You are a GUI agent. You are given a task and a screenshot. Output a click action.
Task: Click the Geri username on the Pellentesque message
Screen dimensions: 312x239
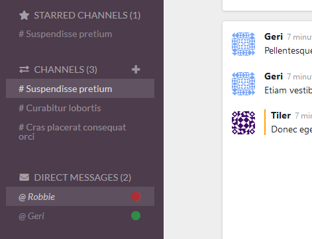[x=274, y=36]
